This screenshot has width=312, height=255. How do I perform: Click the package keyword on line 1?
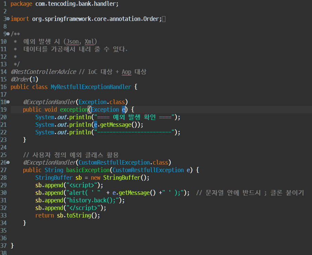coord(21,4)
